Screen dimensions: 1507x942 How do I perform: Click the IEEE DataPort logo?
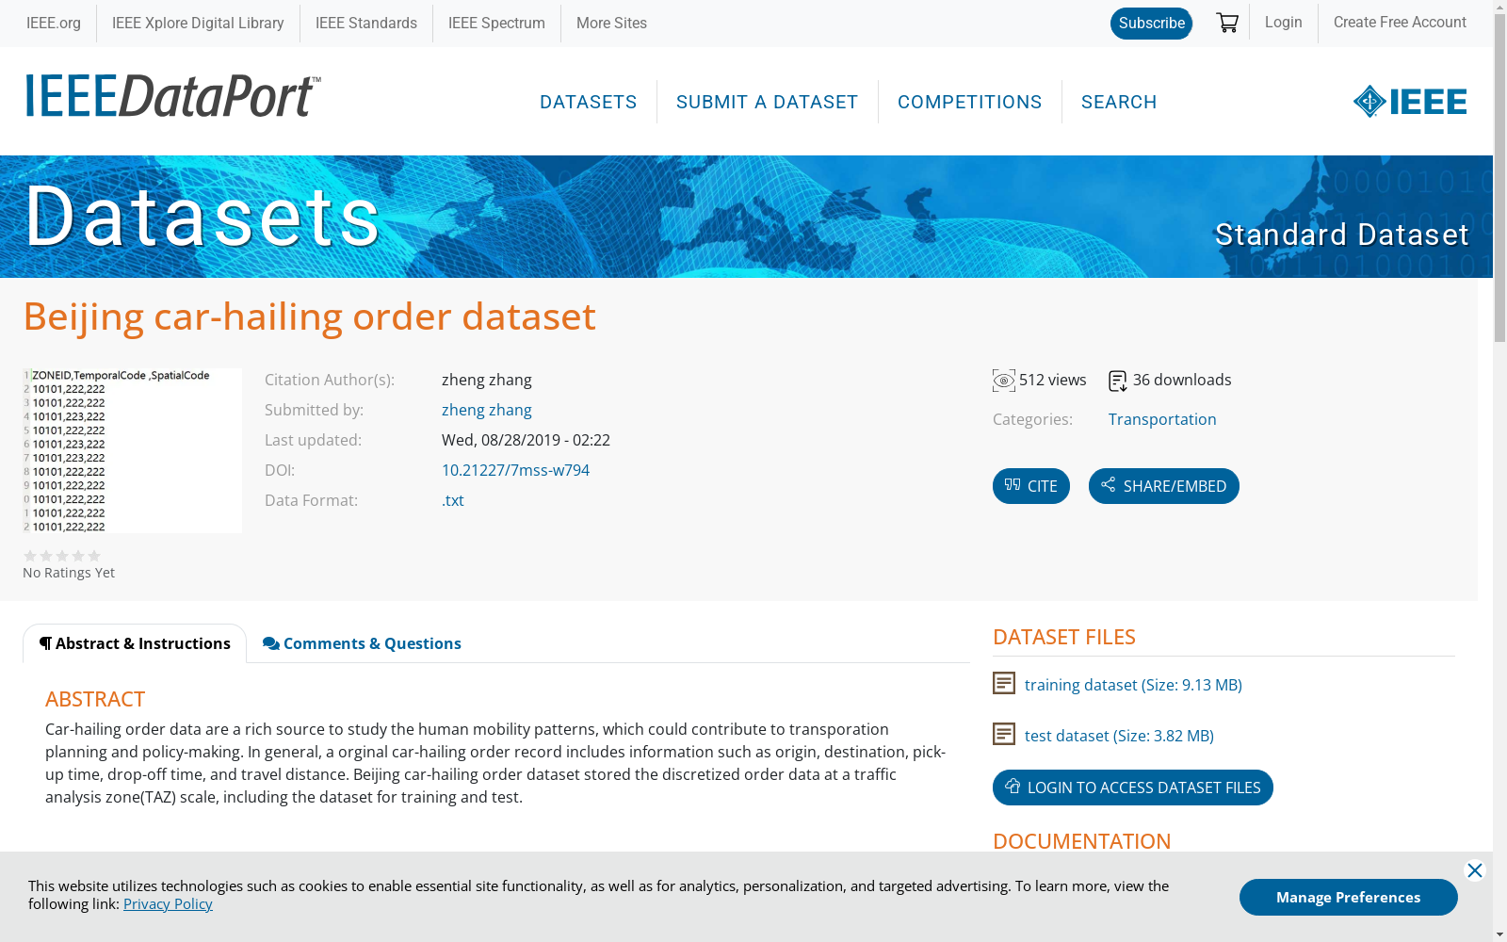pyautogui.click(x=173, y=96)
